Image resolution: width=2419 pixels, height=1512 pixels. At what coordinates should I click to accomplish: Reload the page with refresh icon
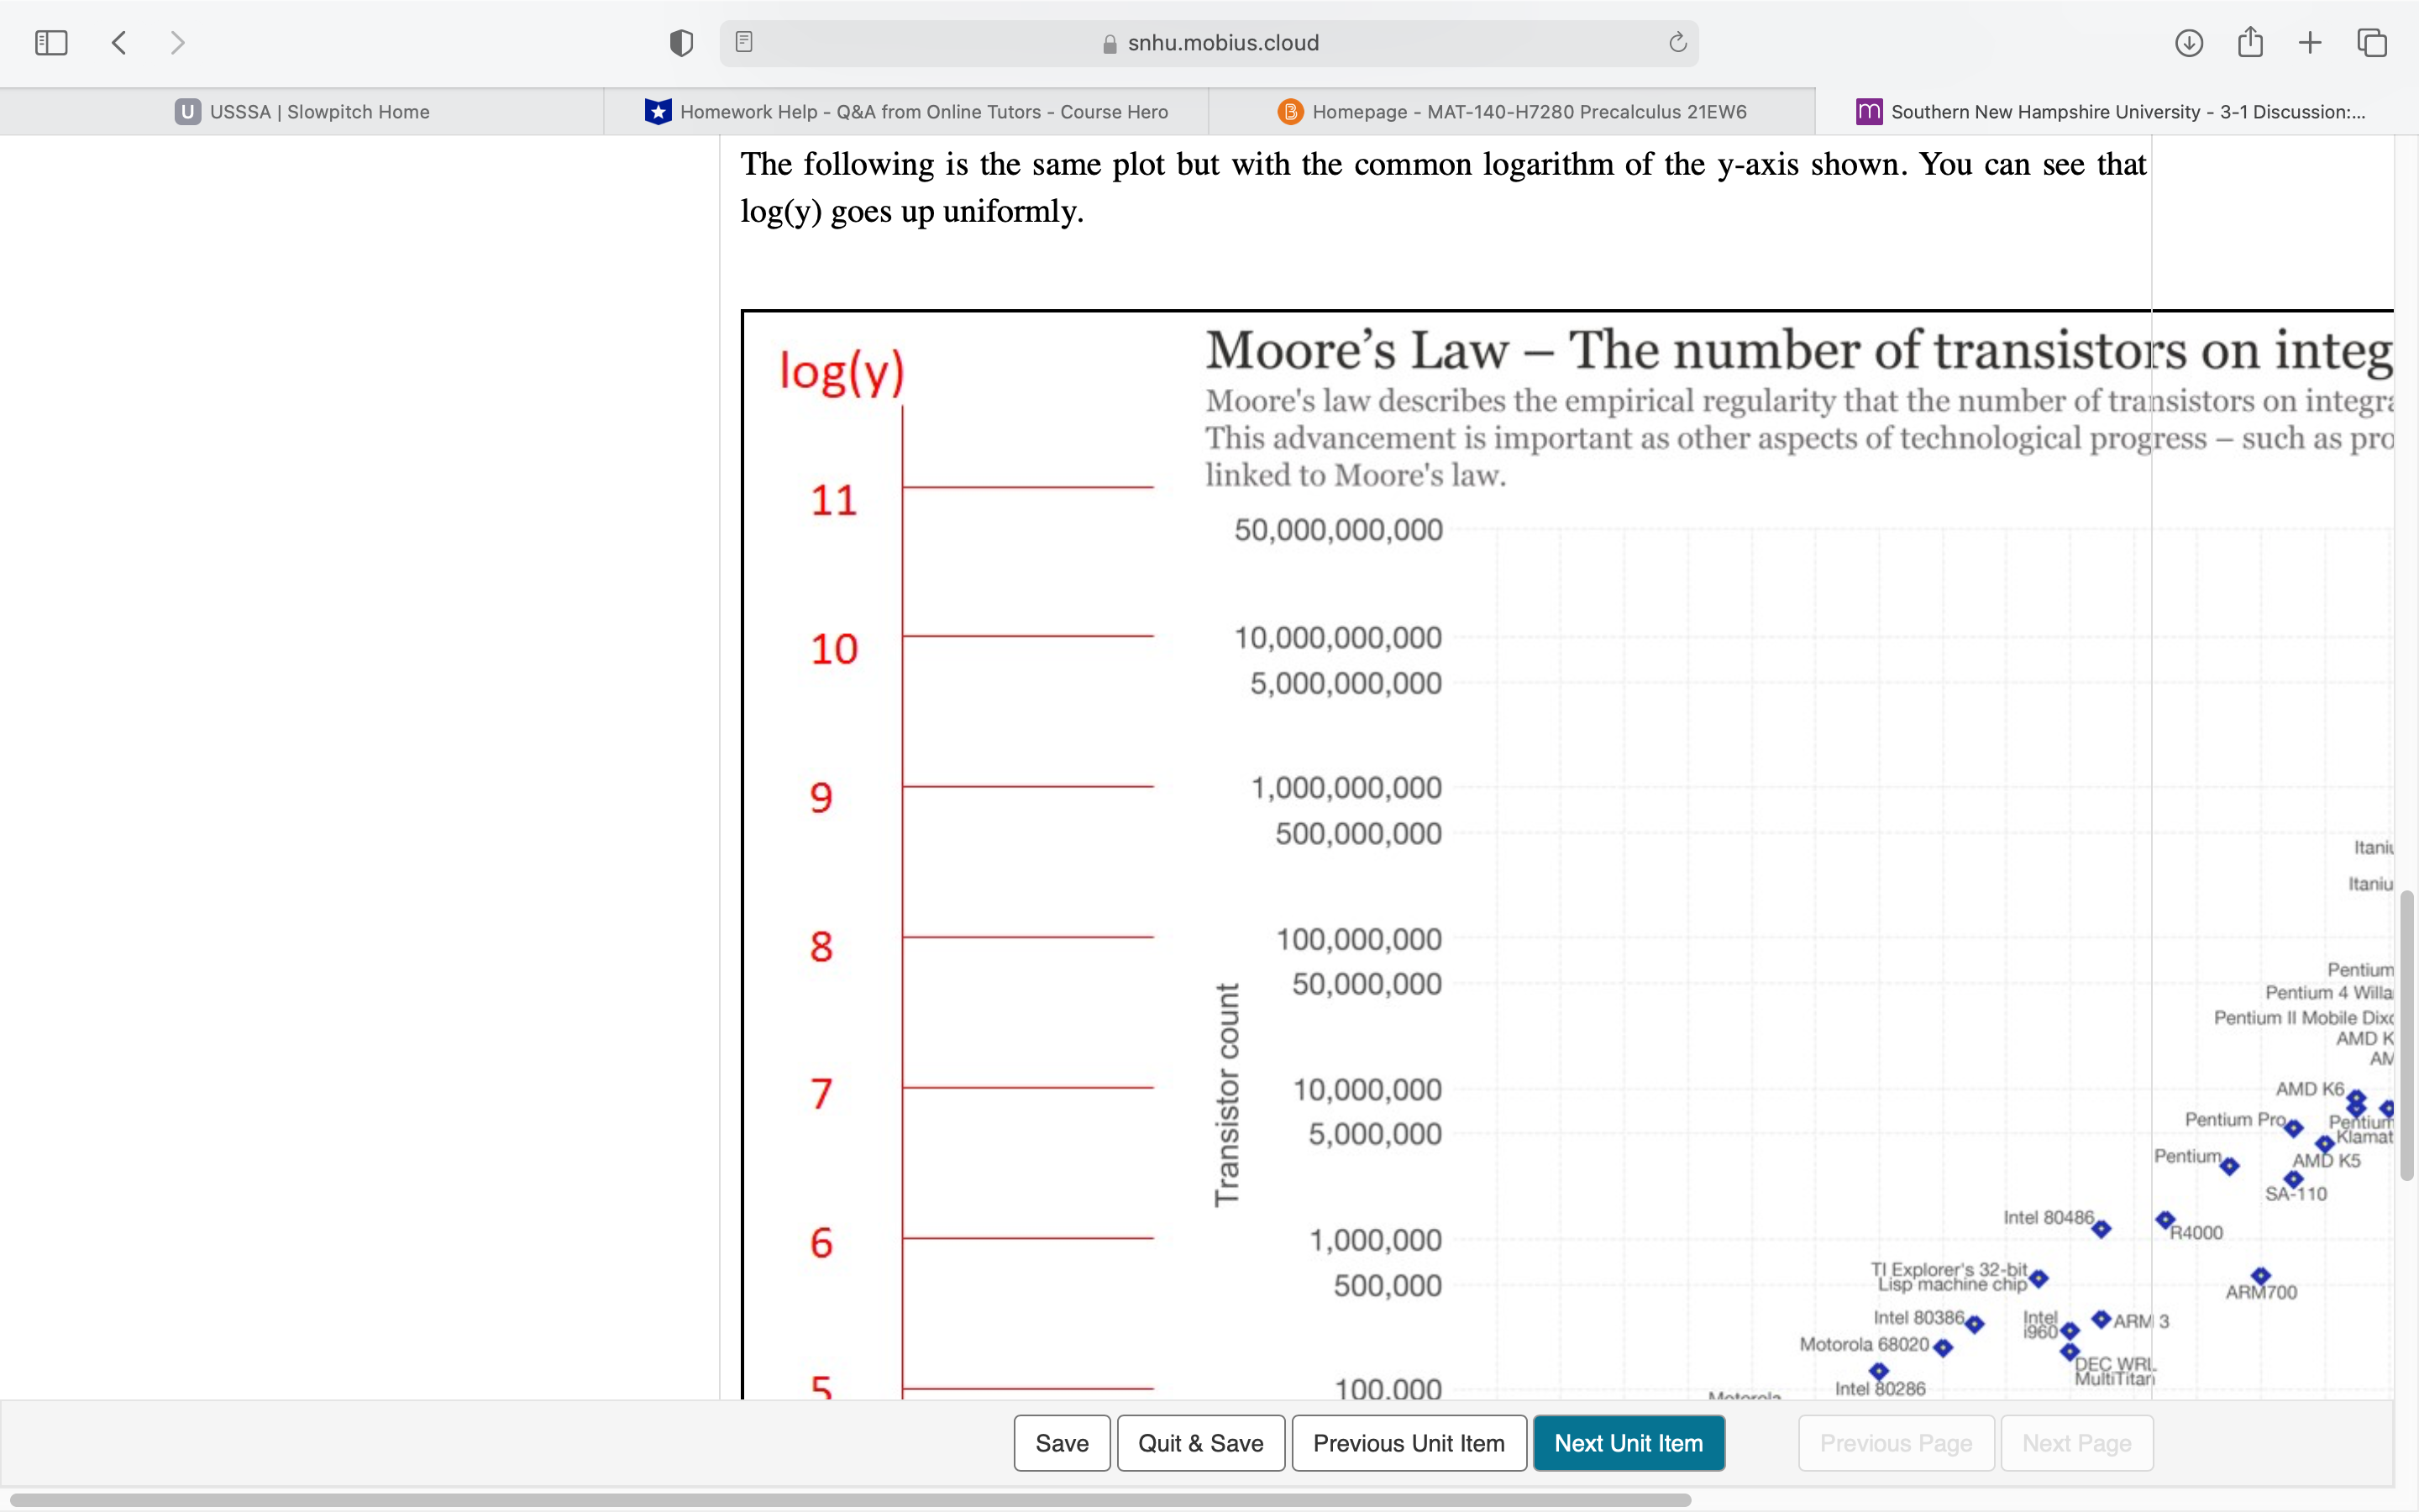pos(1677,42)
